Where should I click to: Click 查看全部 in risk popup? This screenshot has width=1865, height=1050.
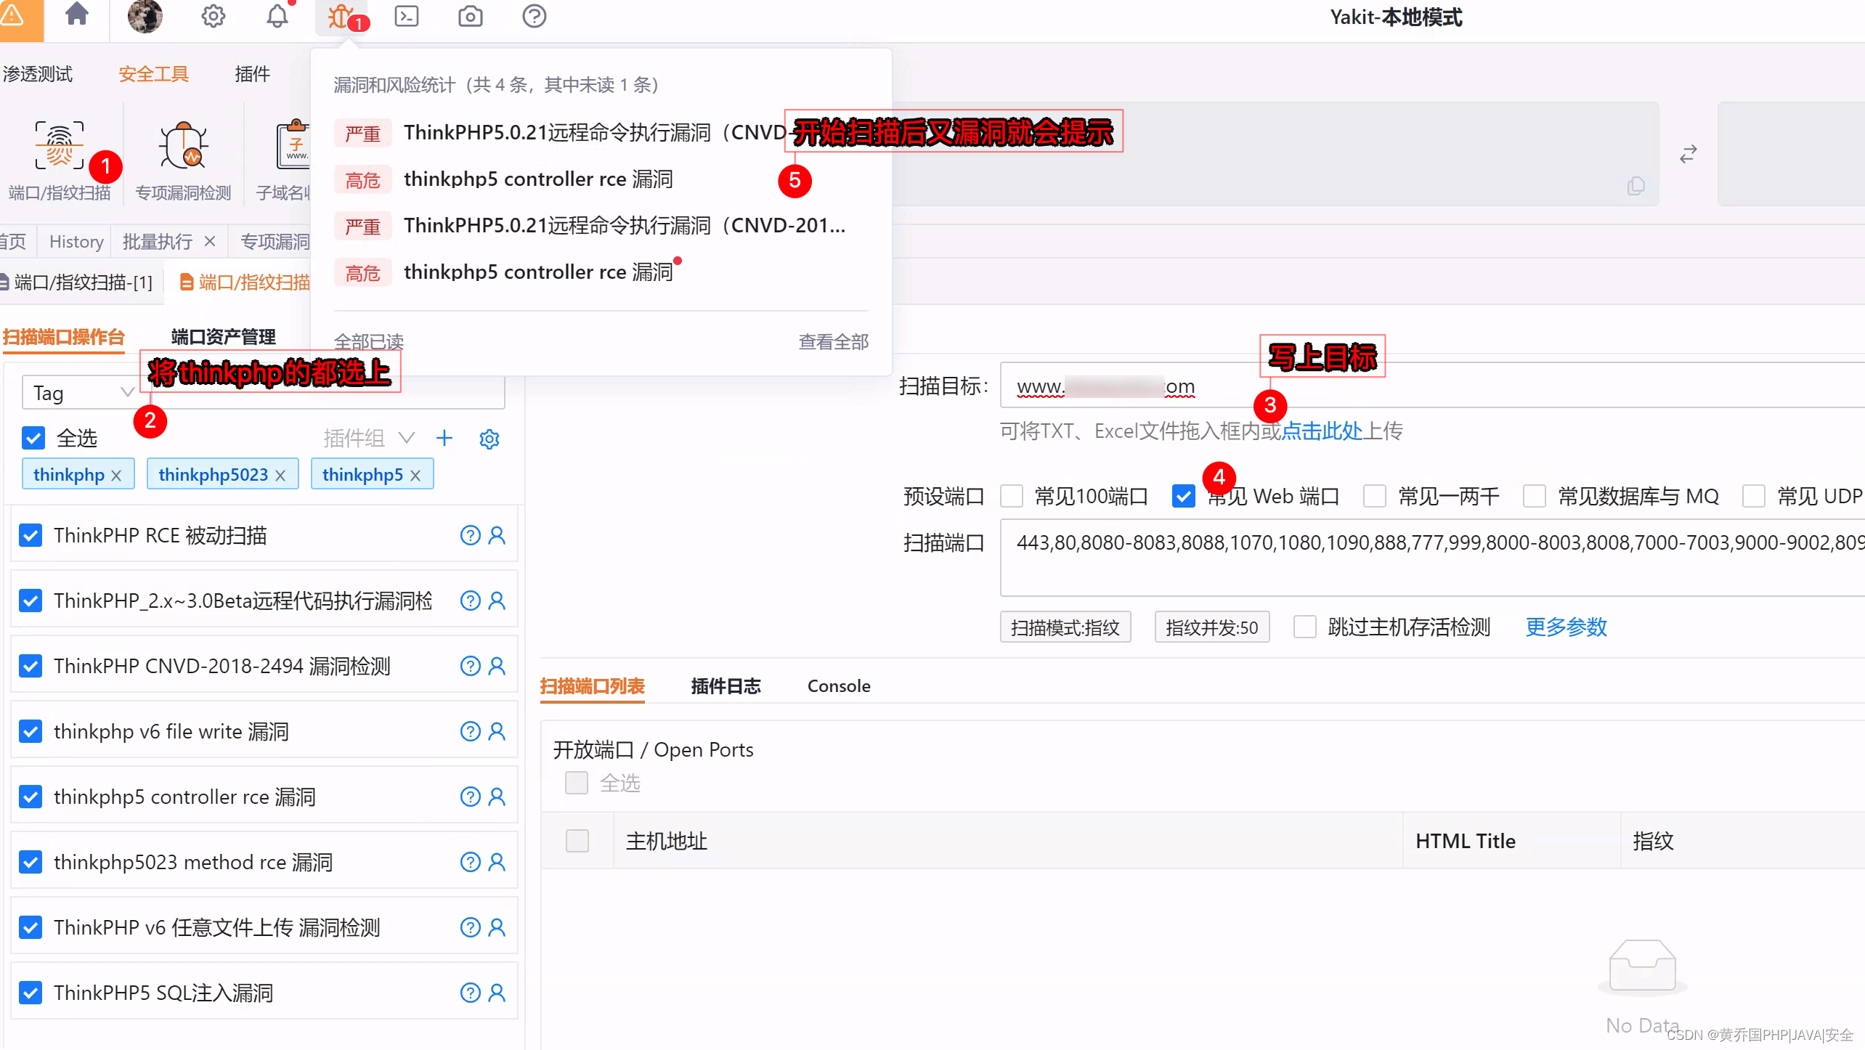[x=834, y=341]
